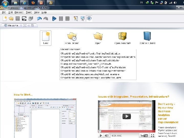The width and height of the screenshot is (184, 138).
Task: Click the detach icon on Welcome tab
Action: pyautogui.click(x=29, y=25)
